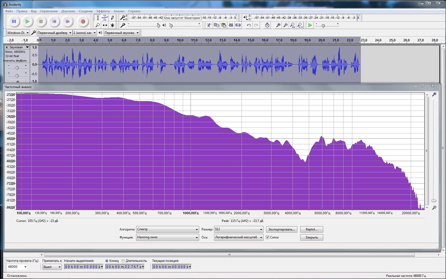Click the Trim audio icon
446x279 pixels.
pyautogui.click(x=231, y=25)
